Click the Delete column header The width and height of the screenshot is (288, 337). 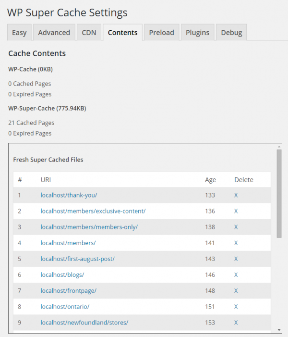[244, 180]
